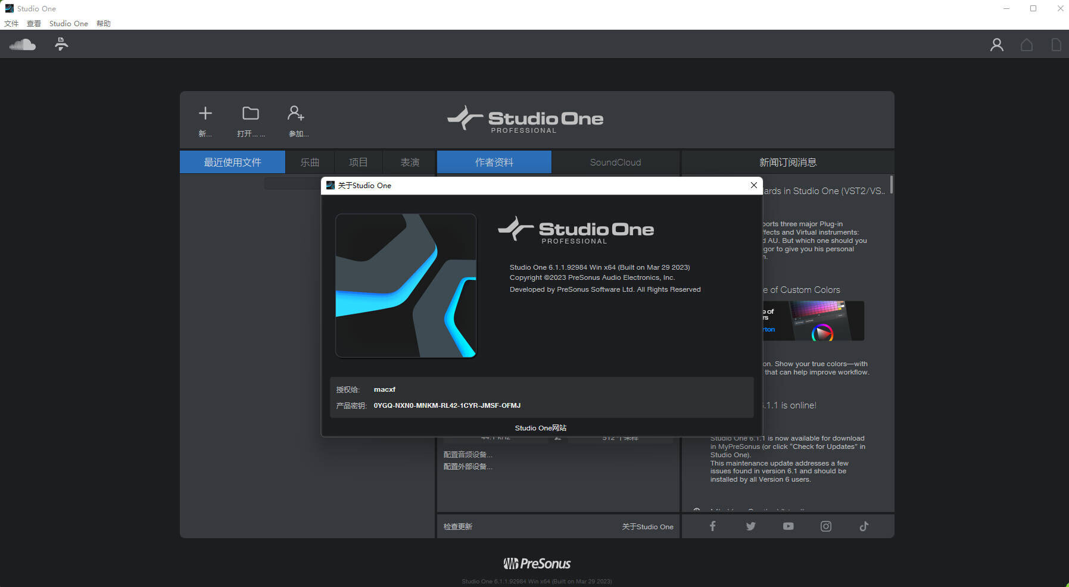Click the licensee name macxf
The width and height of the screenshot is (1069, 587).
coord(385,389)
